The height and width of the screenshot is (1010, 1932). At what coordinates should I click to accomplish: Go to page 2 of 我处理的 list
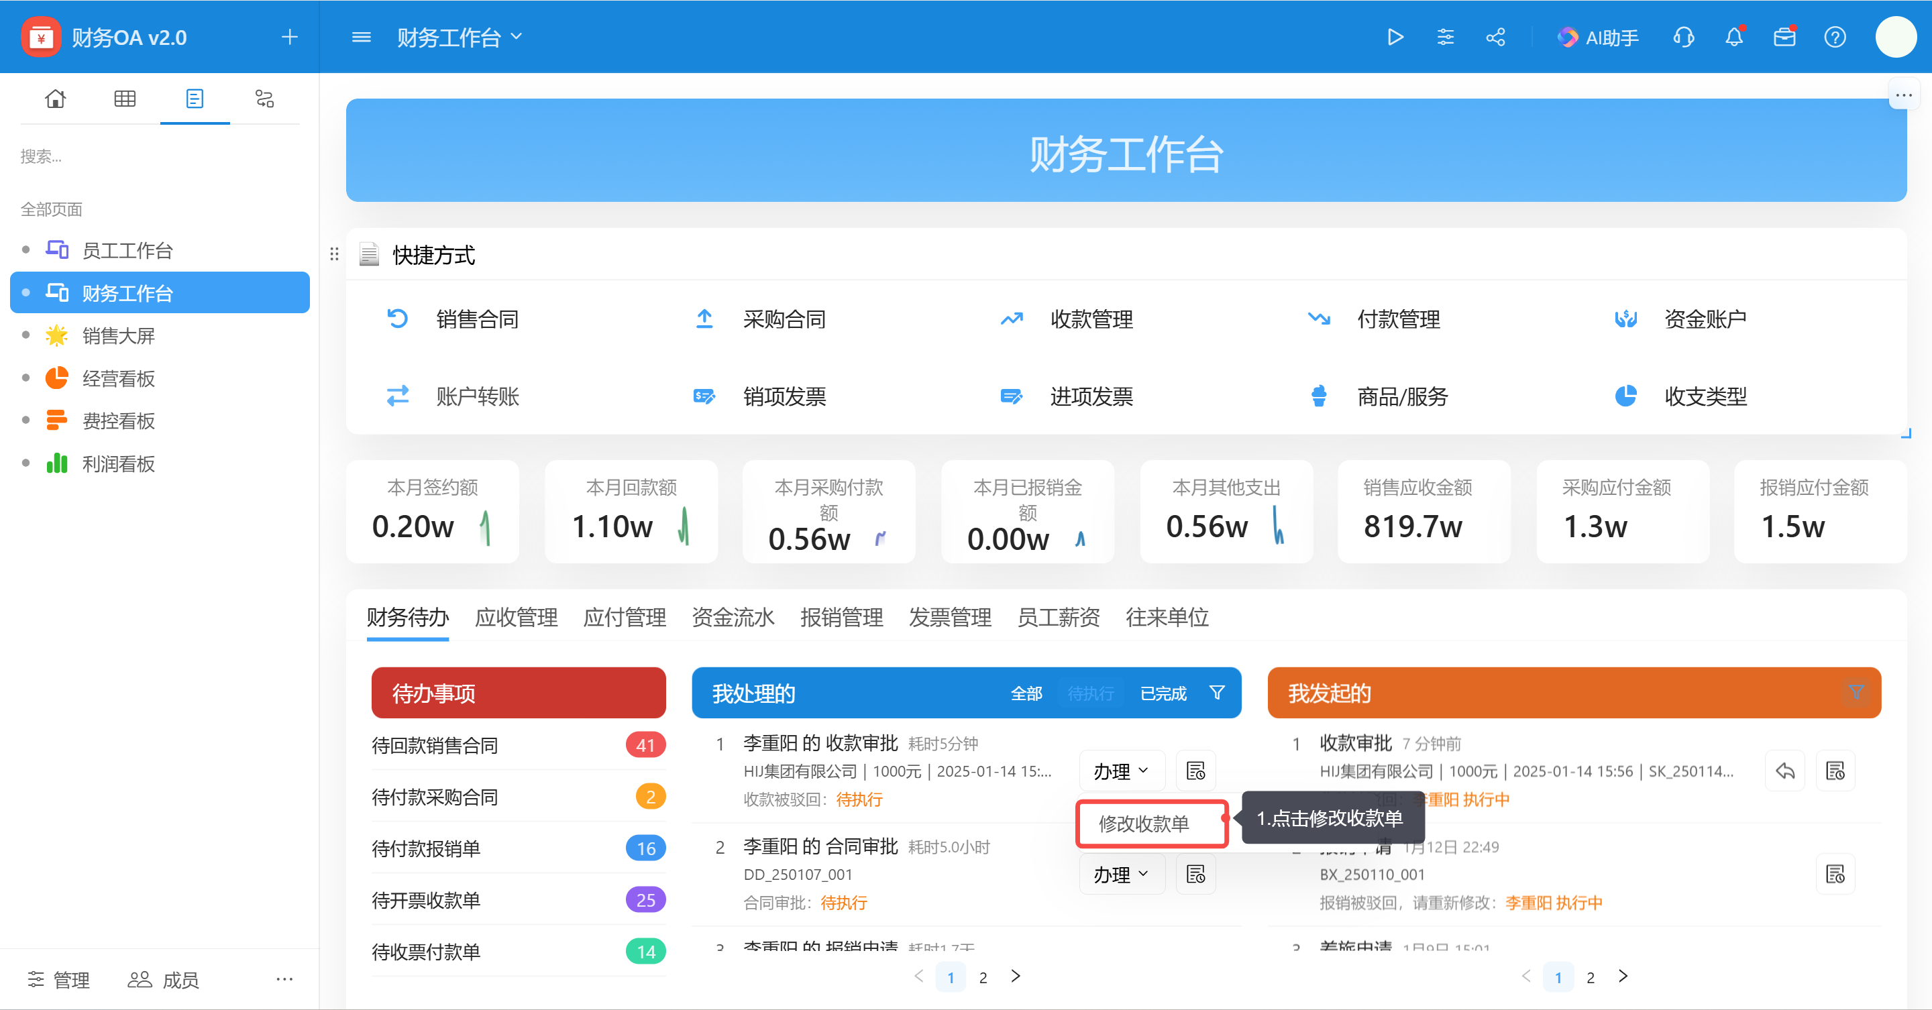click(x=983, y=977)
